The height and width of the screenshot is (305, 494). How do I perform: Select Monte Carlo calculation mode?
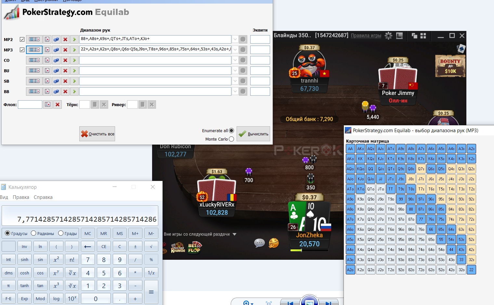pyautogui.click(x=231, y=139)
